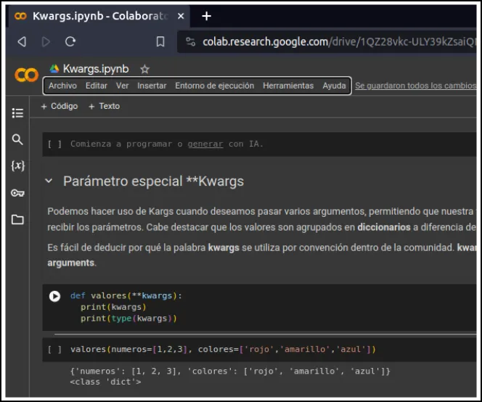Click the paragraph starting 'Es fácil de deducir'
The width and height of the screenshot is (482, 402).
coord(261,255)
